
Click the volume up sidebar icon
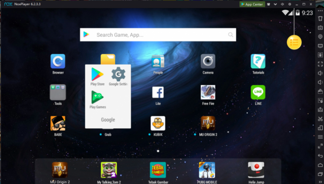pos(320,73)
